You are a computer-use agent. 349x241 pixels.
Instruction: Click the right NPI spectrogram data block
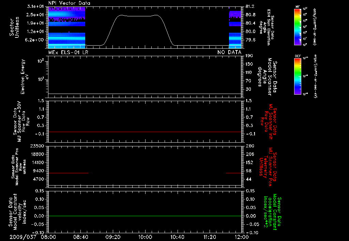click(235, 29)
